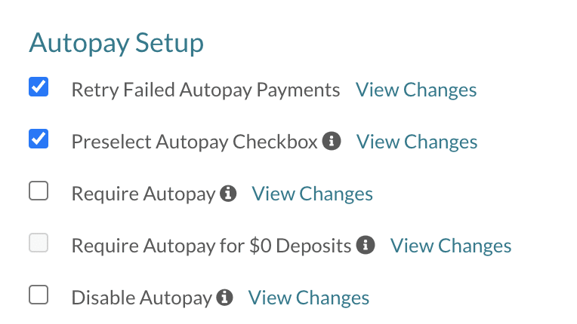Open View Changes for Preselect Autopay Checkbox
Image resolution: width=577 pixels, height=324 pixels.
[x=417, y=142]
